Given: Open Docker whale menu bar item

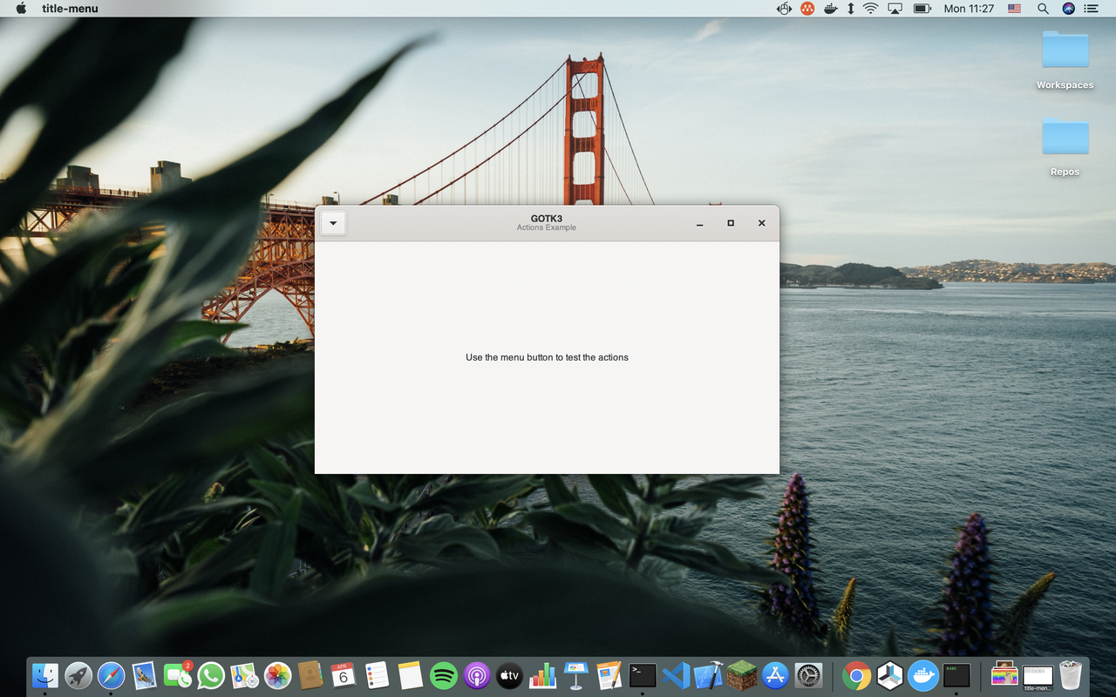Looking at the screenshot, I should 831,9.
